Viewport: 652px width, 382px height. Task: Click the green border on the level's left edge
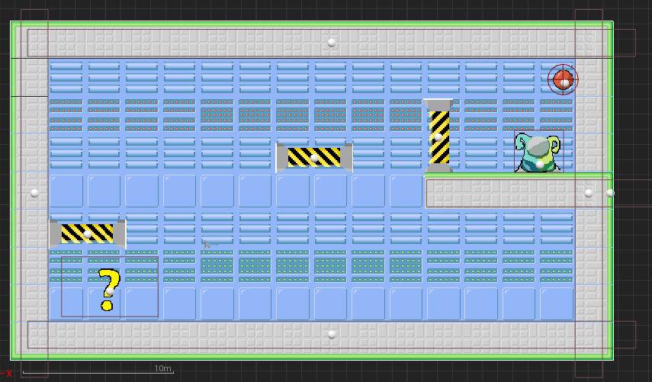coord(14,191)
